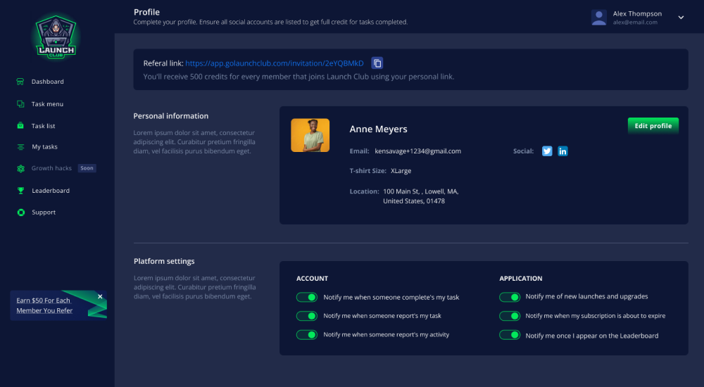Toggle notify of new launches and upgrades
Screen dimensions: 704x387
[510, 297]
